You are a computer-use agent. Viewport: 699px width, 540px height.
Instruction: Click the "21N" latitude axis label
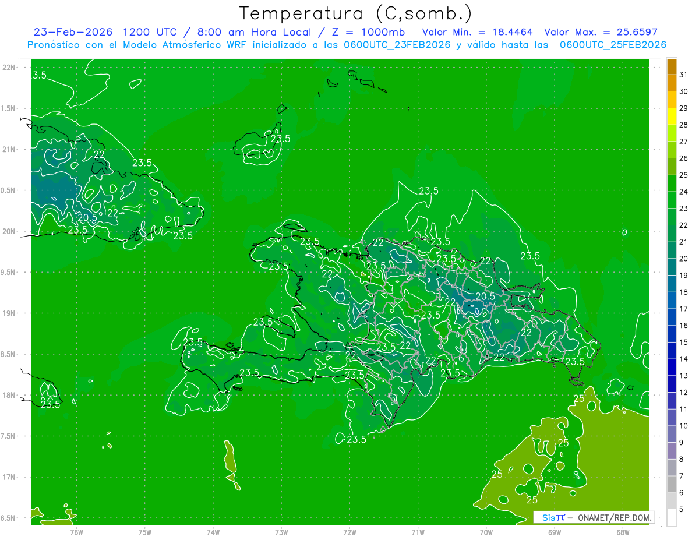pyautogui.click(x=9, y=150)
